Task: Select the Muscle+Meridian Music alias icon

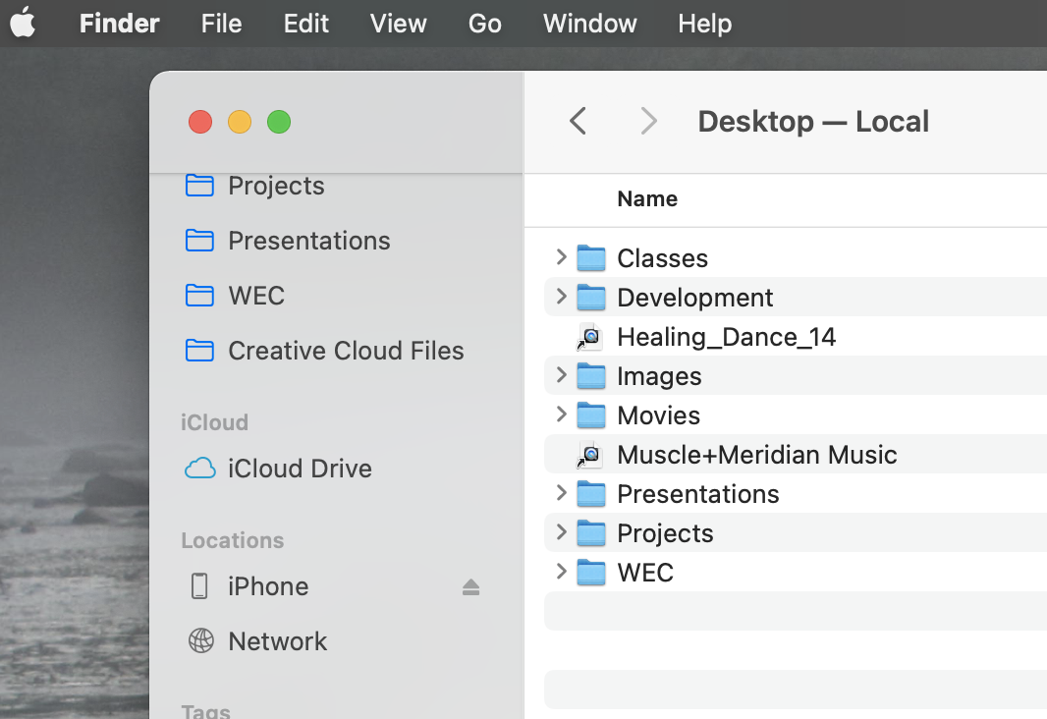Action: [x=590, y=455]
